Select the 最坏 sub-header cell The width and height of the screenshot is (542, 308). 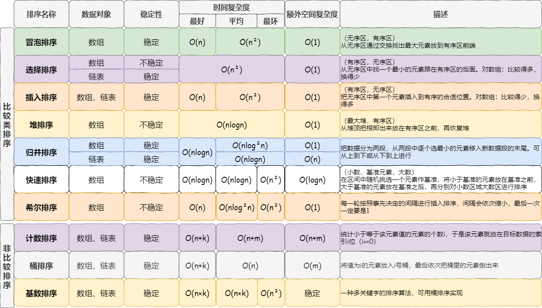(271, 21)
